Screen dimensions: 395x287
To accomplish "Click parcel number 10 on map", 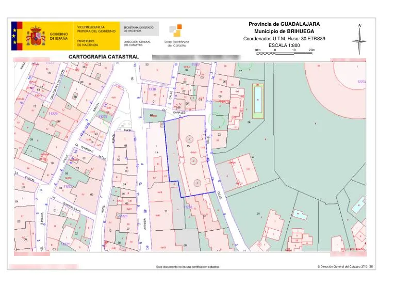I will [x=52, y=163].
